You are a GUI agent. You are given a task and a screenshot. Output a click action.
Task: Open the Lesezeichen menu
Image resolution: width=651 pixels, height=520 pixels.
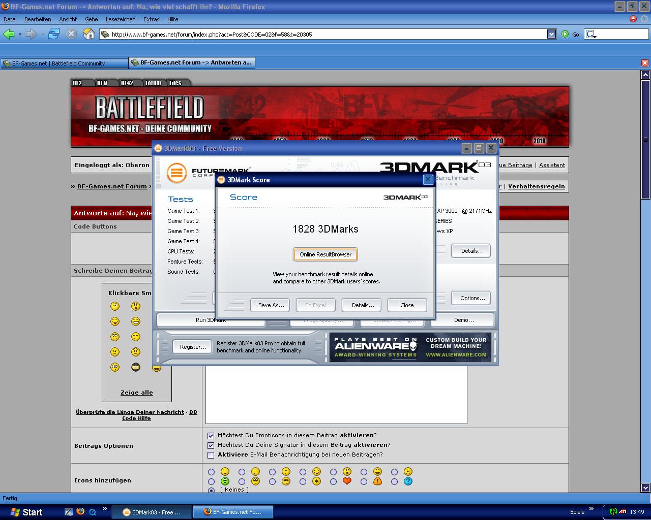point(121,19)
